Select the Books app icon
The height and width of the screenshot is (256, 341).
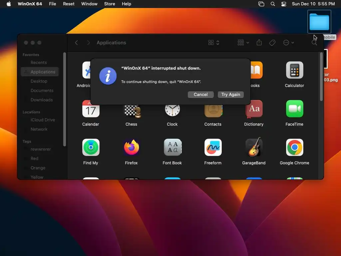(257, 70)
